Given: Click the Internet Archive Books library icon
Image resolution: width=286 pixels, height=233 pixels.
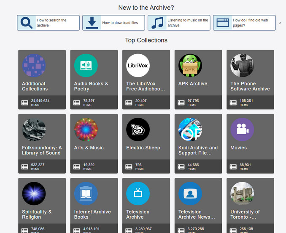Looking at the screenshot, I should tap(86, 193).
